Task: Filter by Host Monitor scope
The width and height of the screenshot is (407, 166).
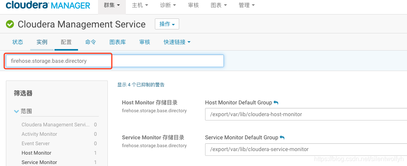Action: 36,153
